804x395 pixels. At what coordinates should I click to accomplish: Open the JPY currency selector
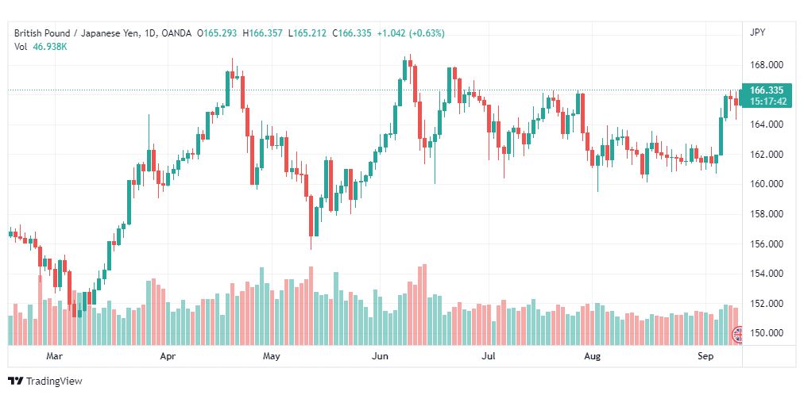(x=758, y=33)
